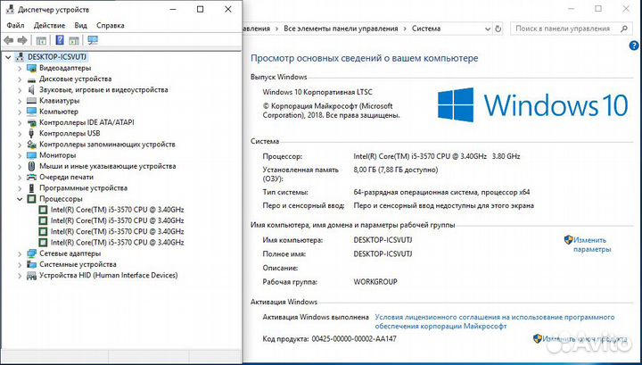Expand the Дисковые устройства node
The width and height of the screenshot is (642, 365).
click(20, 79)
